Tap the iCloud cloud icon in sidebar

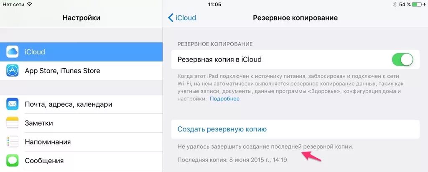point(12,51)
